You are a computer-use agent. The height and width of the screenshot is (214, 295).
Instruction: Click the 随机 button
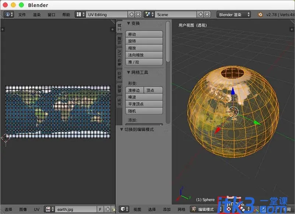pos(144,111)
